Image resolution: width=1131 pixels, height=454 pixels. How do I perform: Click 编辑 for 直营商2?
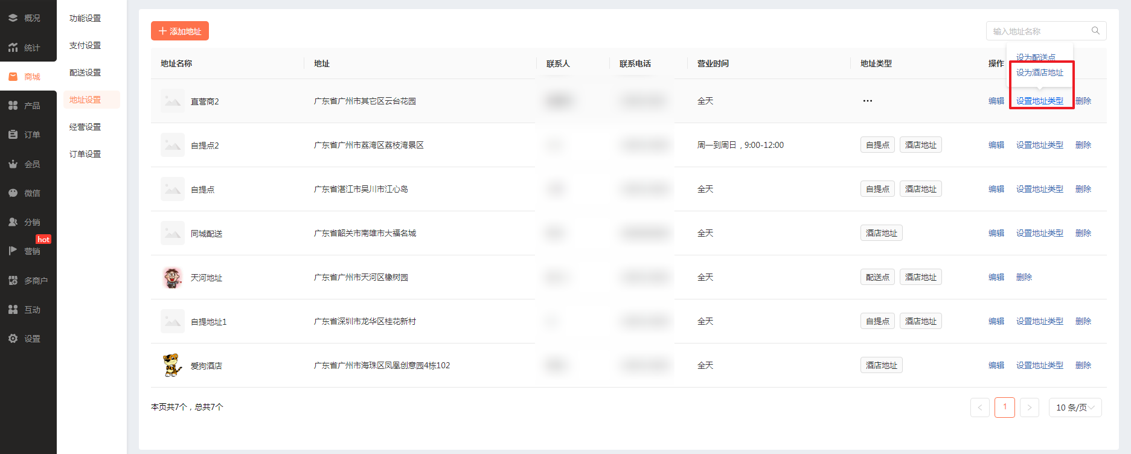(996, 101)
